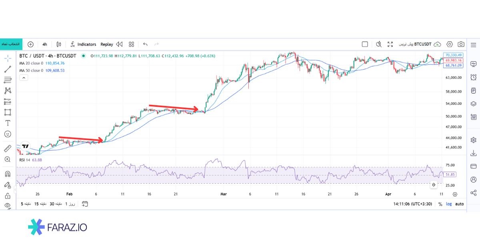The image size is (480, 252).
Task: Toggle the percent scale option
Action: 440,204
